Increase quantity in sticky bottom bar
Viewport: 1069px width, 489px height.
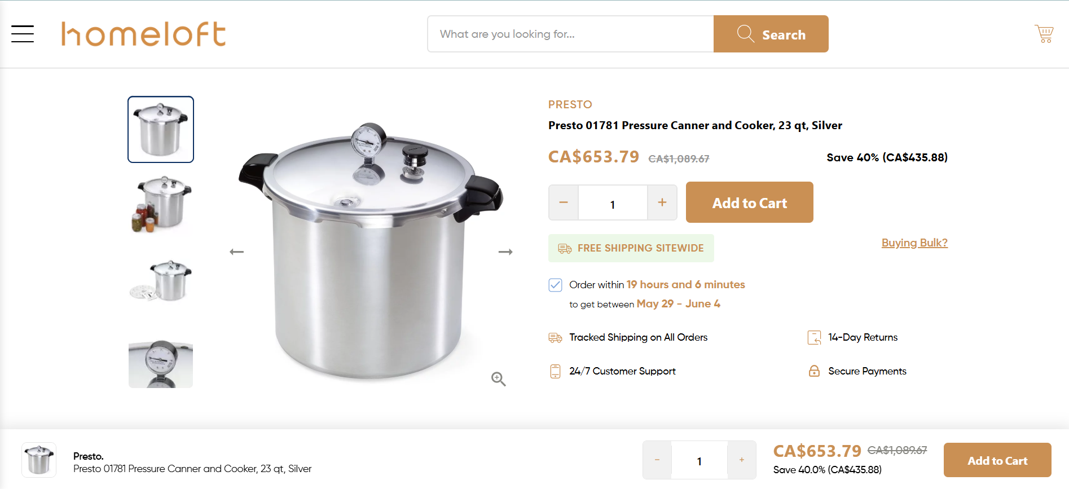click(x=742, y=460)
